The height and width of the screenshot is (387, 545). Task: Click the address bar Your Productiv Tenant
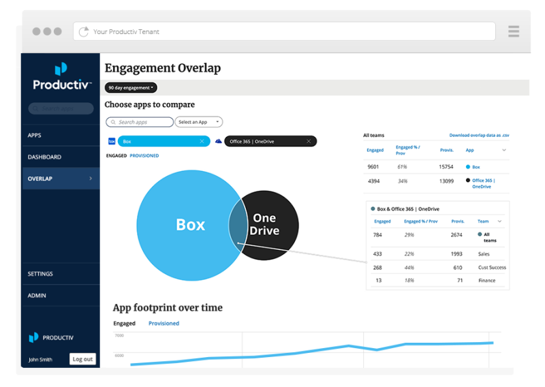[x=284, y=31]
